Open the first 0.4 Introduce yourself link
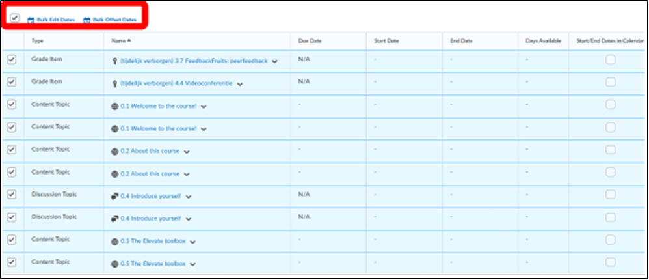Viewport: 649px width, 280px height. pos(151,196)
